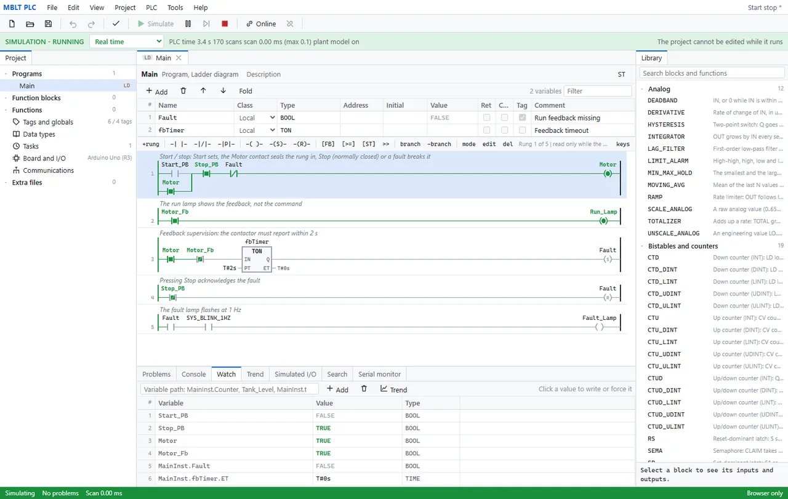Toggle the Tag checkbox for fbTimer
The width and height of the screenshot is (788, 499).
click(522, 130)
